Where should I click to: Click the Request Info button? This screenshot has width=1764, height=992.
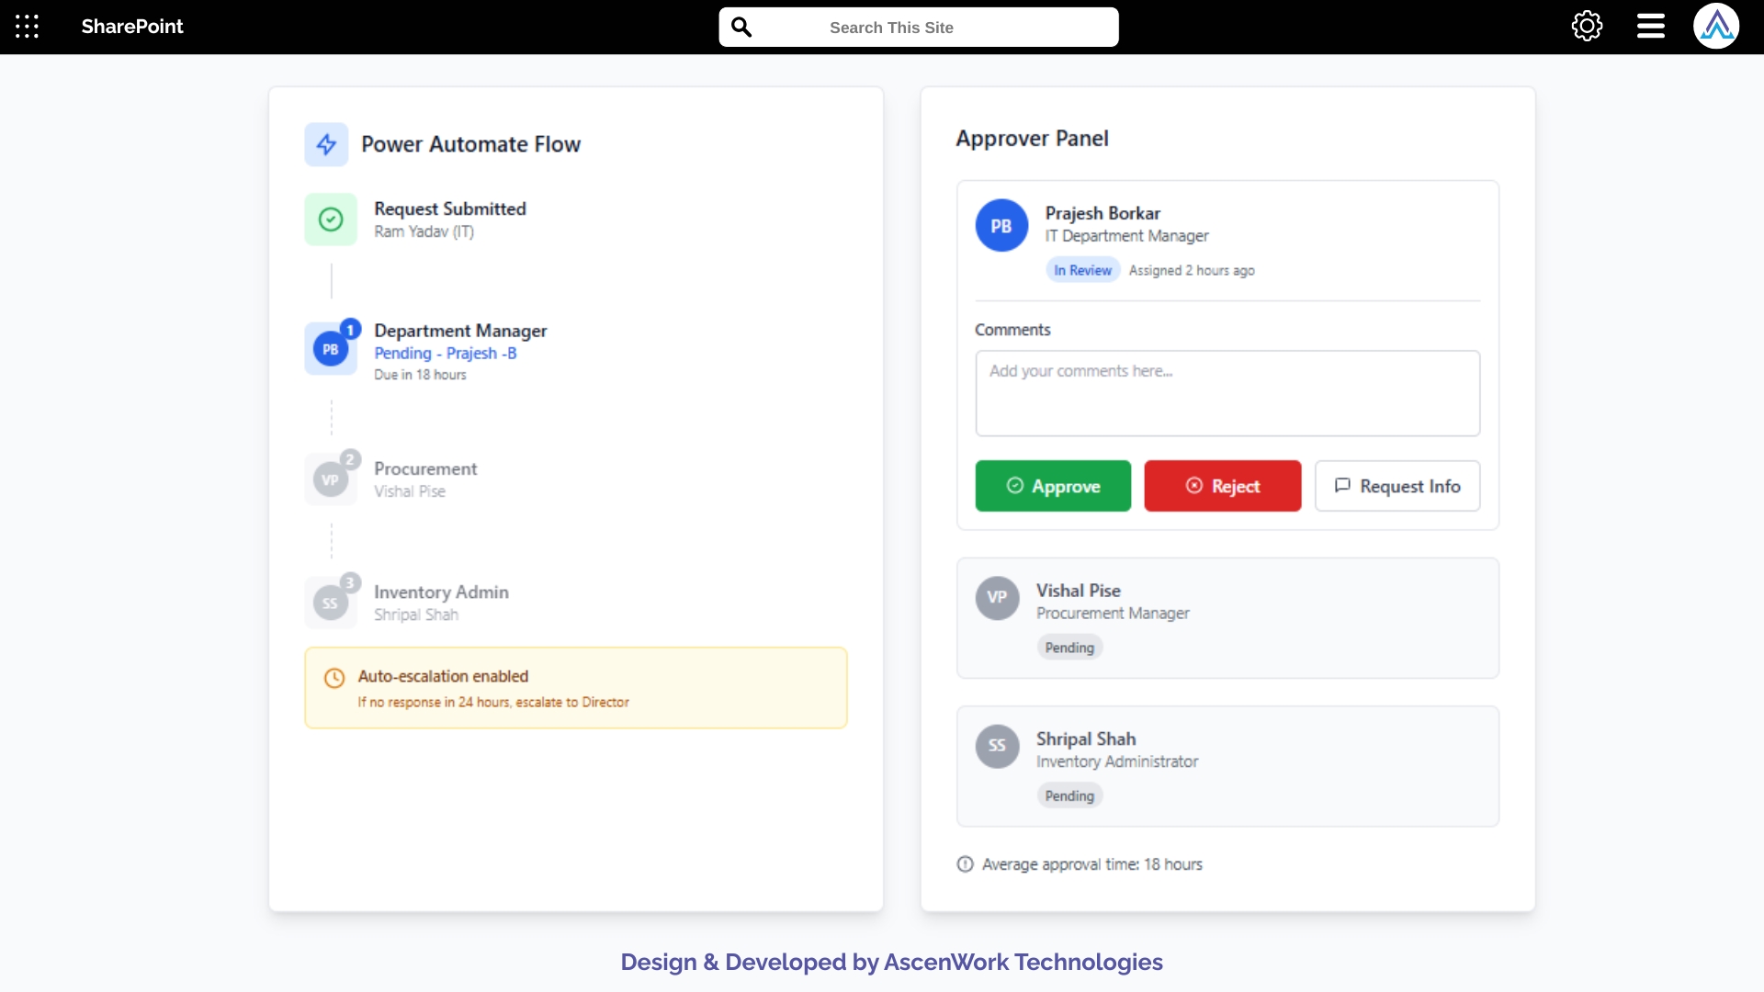(1397, 486)
